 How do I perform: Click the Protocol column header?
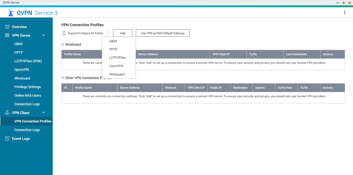(174, 88)
